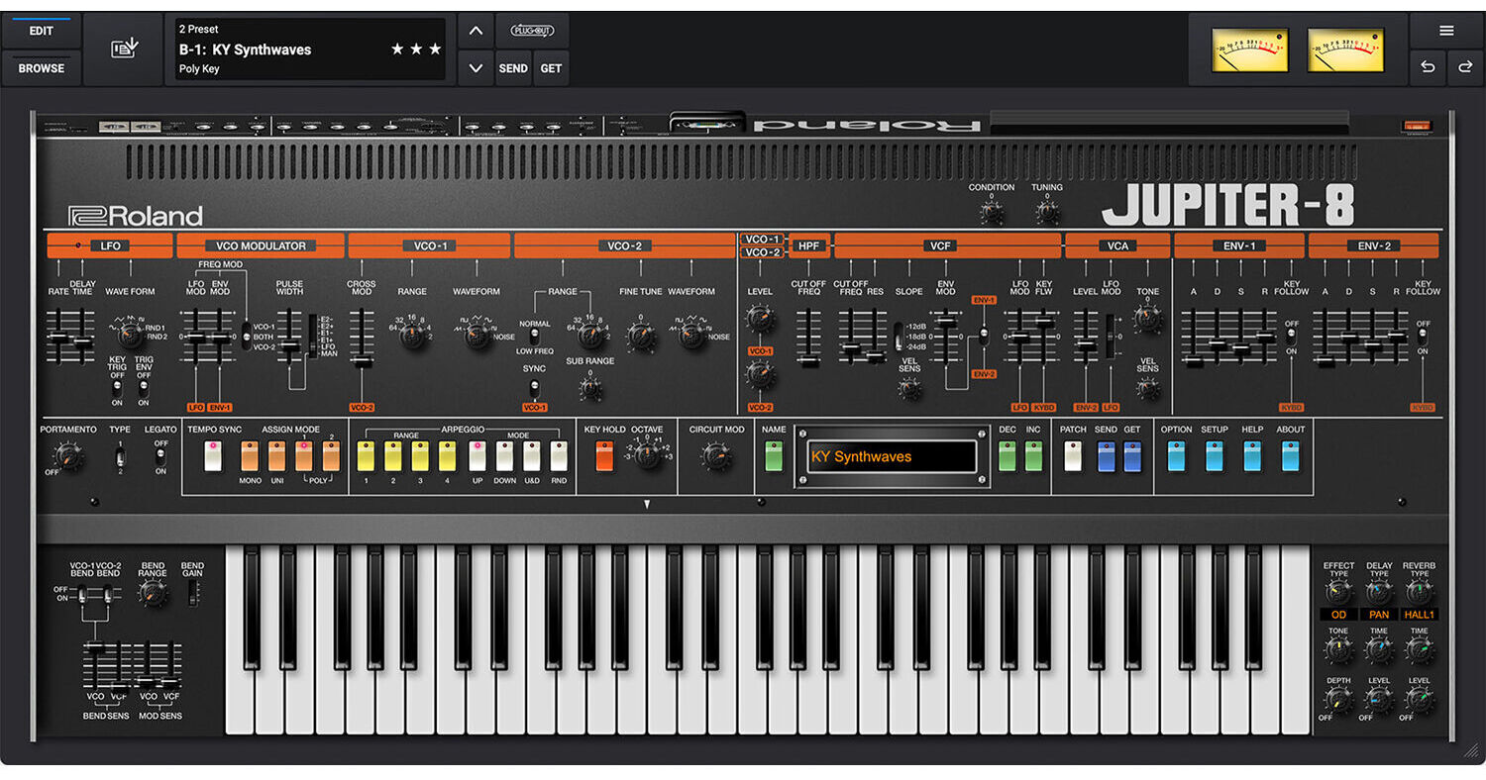Open the OPTION menu button
This screenshot has width=1486, height=780.
click(1176, 456)
